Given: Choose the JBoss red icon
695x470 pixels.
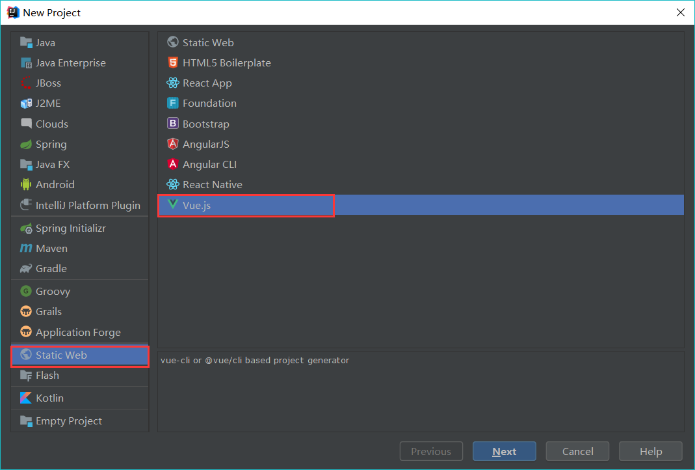Looking at the screenshot, I should (x=26, y=83).
